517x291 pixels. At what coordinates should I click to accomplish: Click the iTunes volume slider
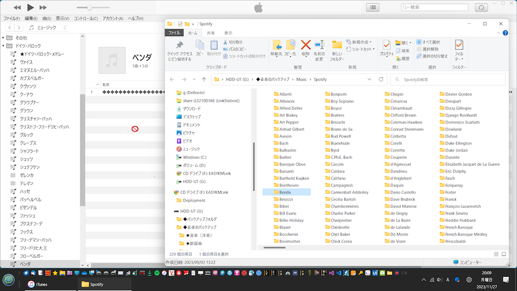pyautogui.click(x=90, y=8)
